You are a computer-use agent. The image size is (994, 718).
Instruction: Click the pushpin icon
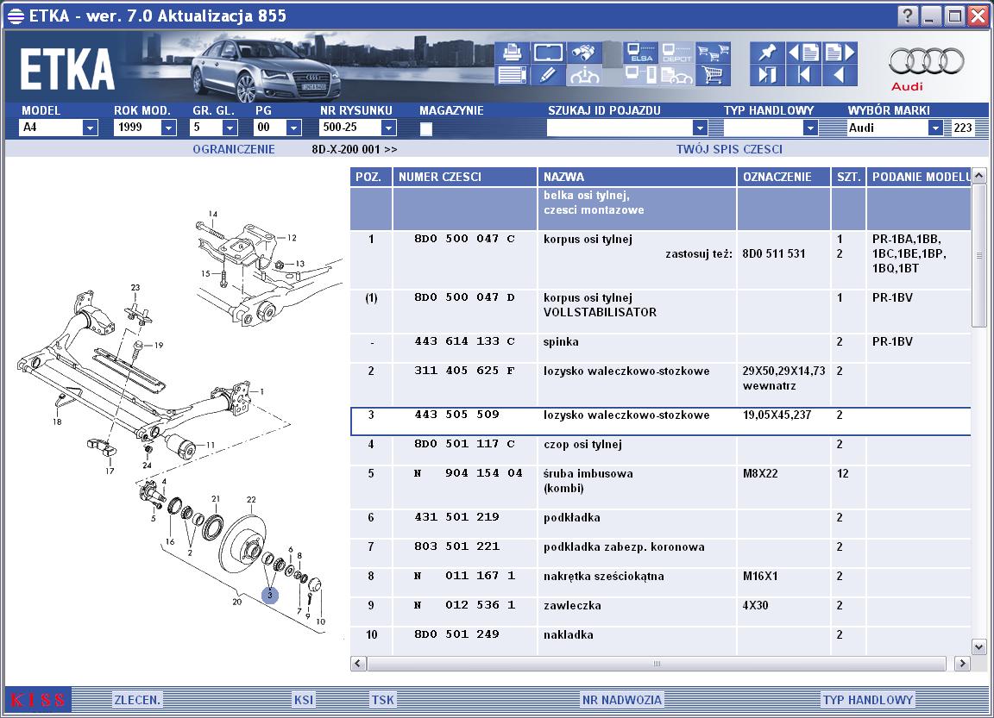point(767,53)
